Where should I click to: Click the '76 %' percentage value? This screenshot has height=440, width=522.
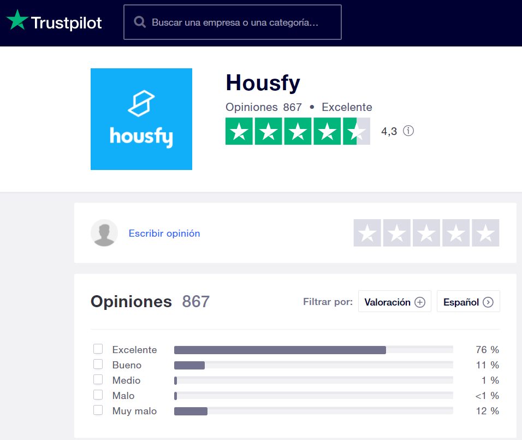(x=488, y=350)
